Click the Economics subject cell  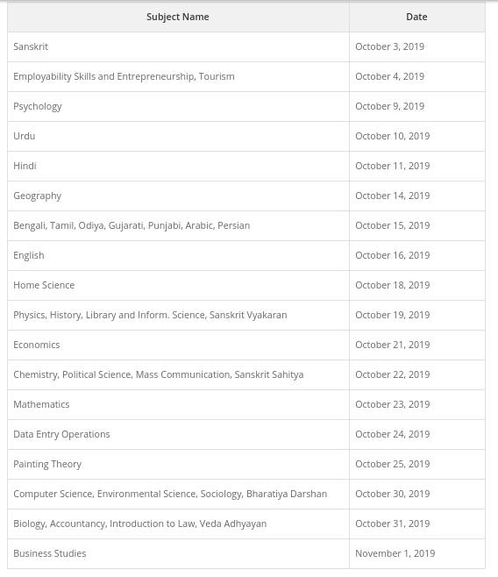178,345
